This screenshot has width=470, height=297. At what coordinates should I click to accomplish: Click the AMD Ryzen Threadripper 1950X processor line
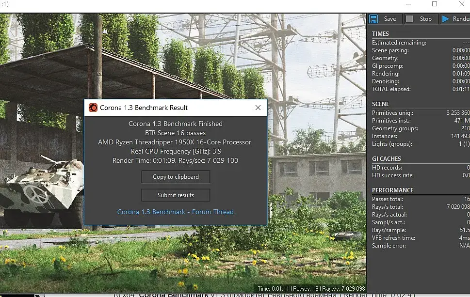pyautogui.click(x=175, y=142)
